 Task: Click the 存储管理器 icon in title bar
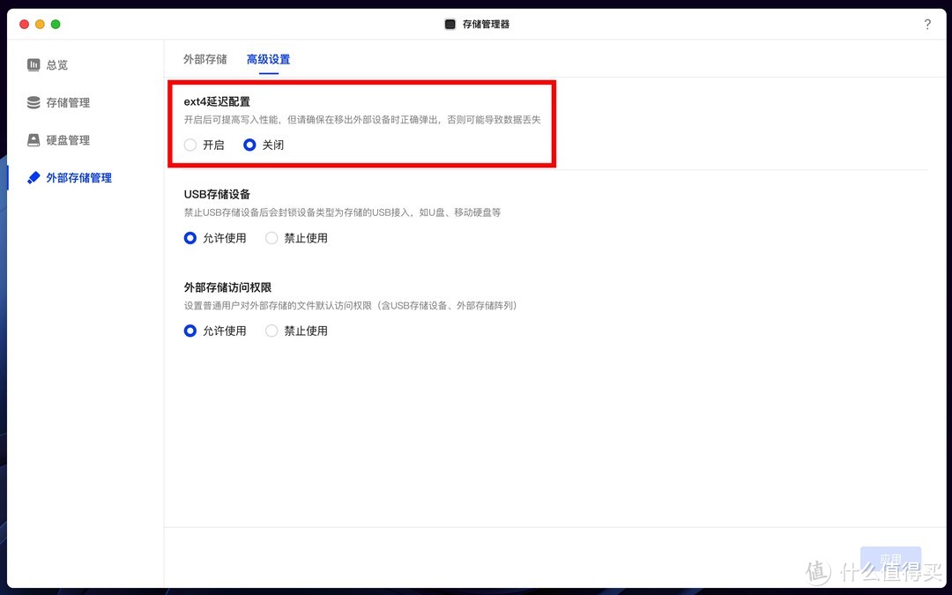click(x=449, y=24)
